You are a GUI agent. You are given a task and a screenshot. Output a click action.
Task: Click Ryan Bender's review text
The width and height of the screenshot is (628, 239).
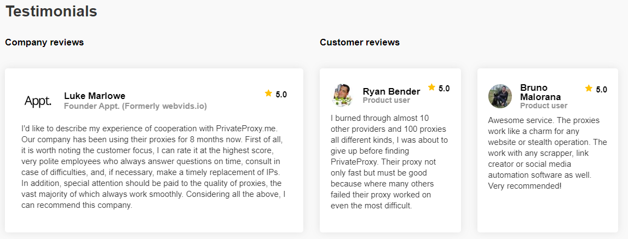pyautogui.click(x=389, y=162)
